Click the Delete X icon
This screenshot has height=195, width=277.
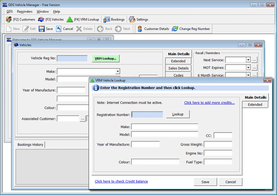(x=79, y=29)
